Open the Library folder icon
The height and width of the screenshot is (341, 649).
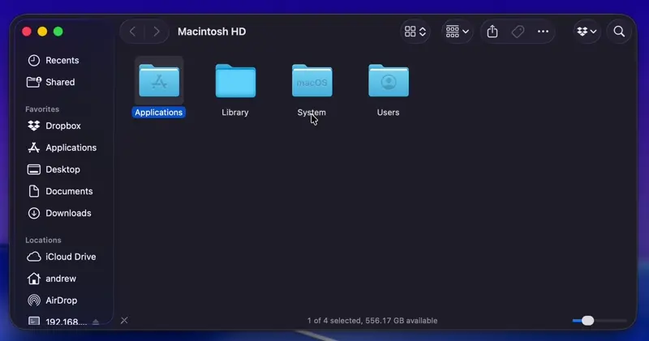coord(235,81)
